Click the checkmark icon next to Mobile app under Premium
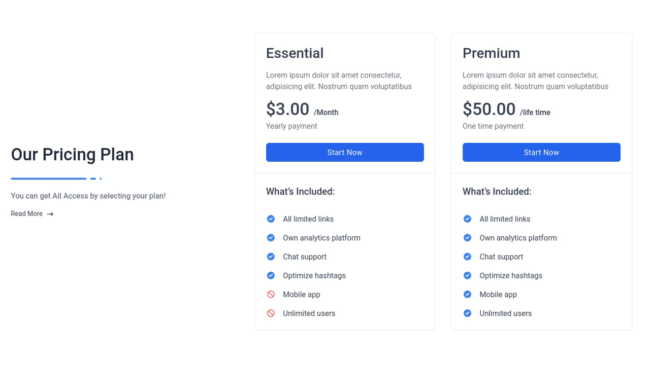This screenshot has height=365, width=650. (x=467, y=294)
